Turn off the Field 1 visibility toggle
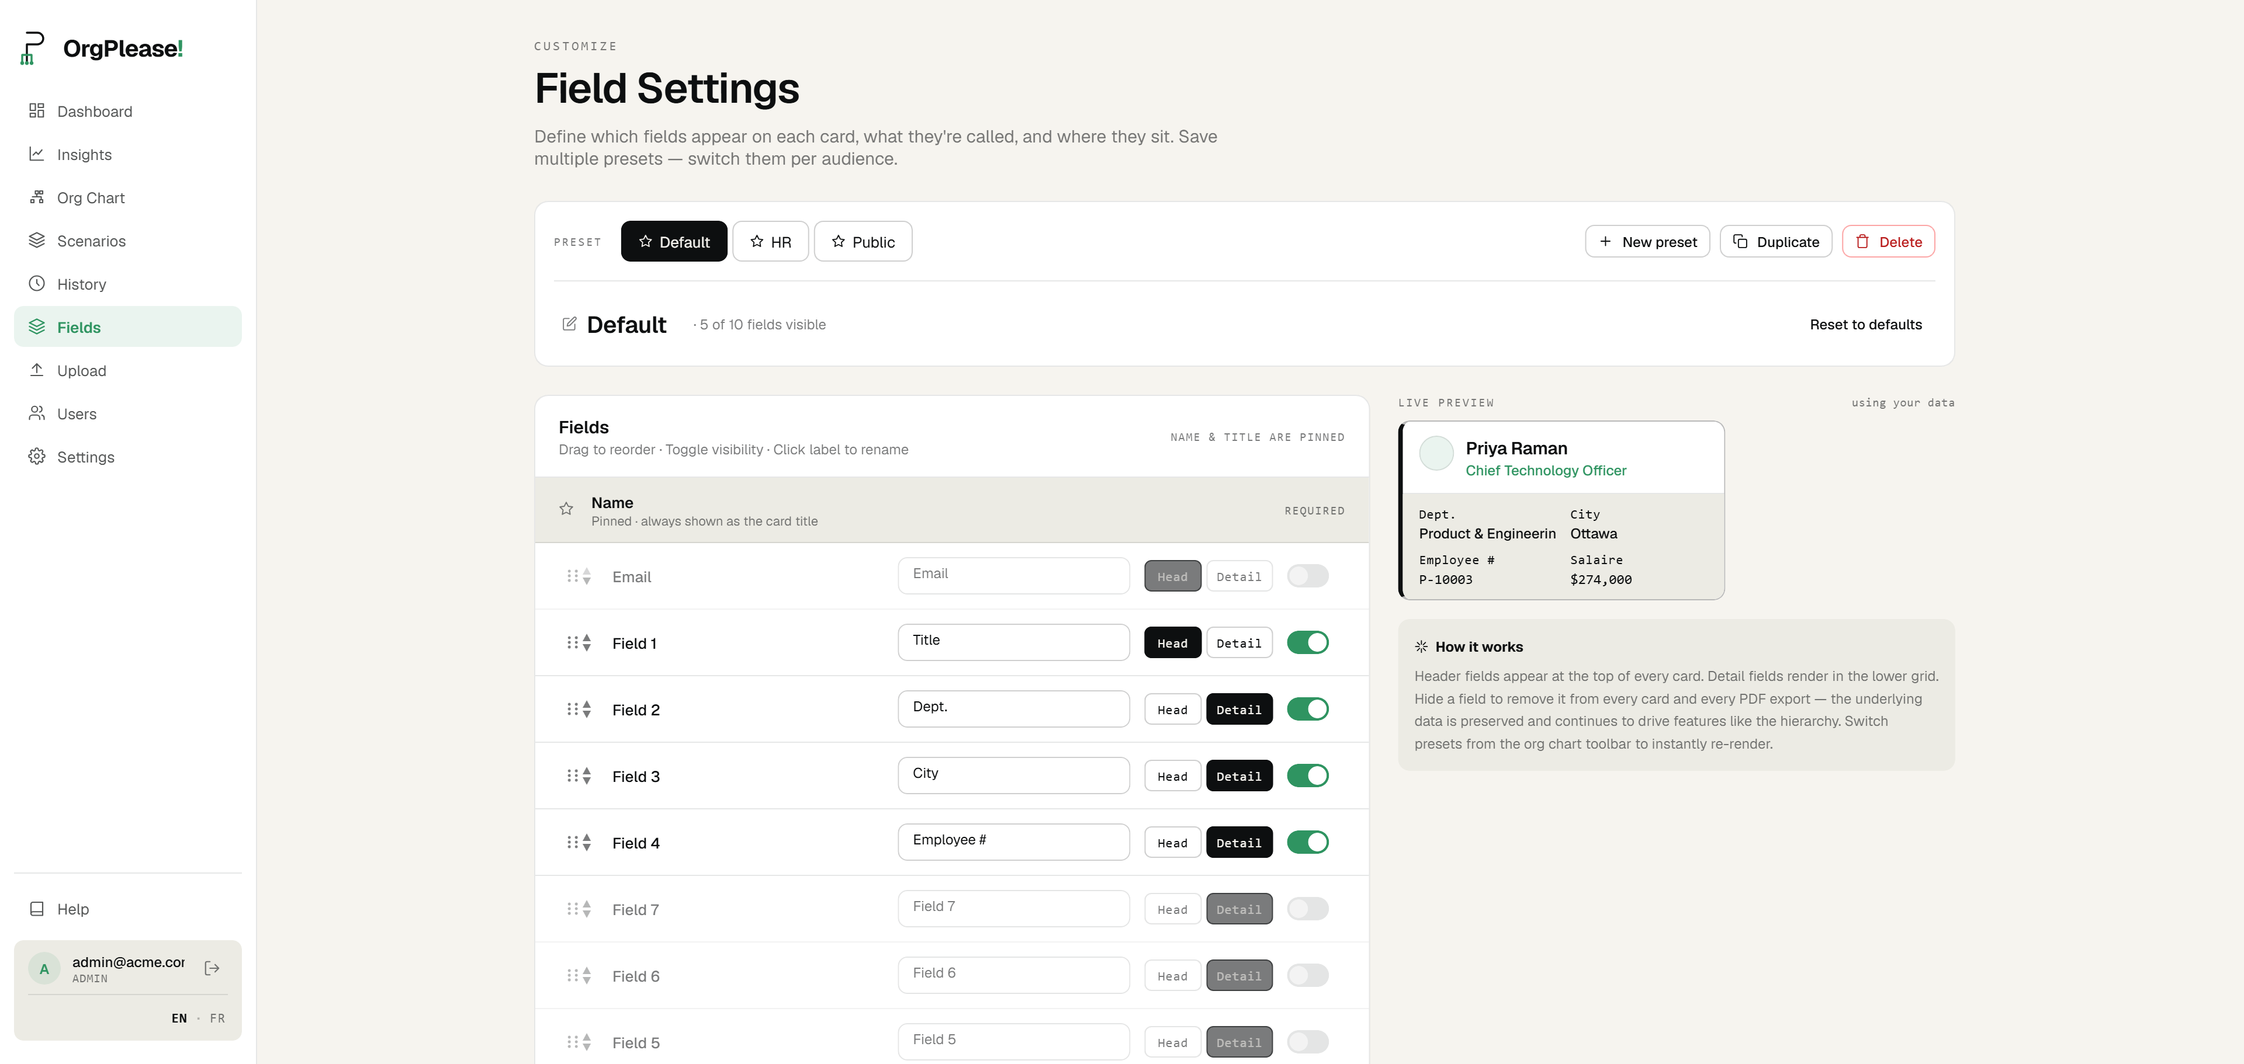Image resolution: width=2244 pixels, height=1064 pixels. [x=1308, y=642]
